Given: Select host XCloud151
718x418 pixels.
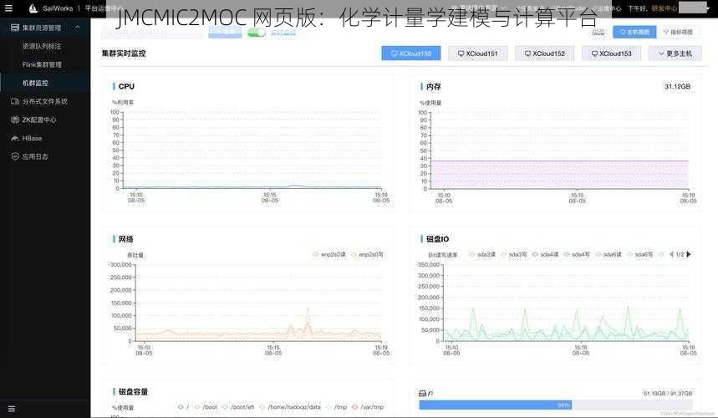Looking at the screenshot, I should point(478,54).
